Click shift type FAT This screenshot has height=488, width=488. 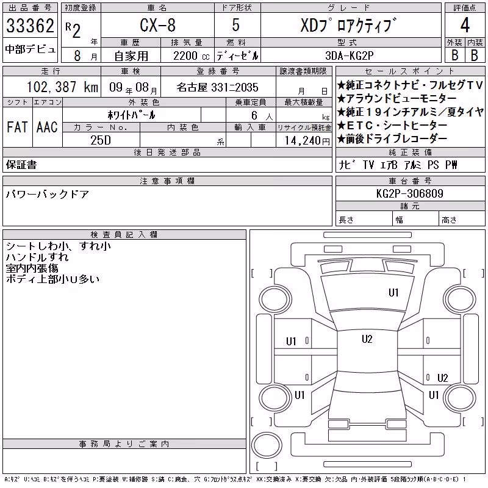pyautogui.click(x=18, y=127)
